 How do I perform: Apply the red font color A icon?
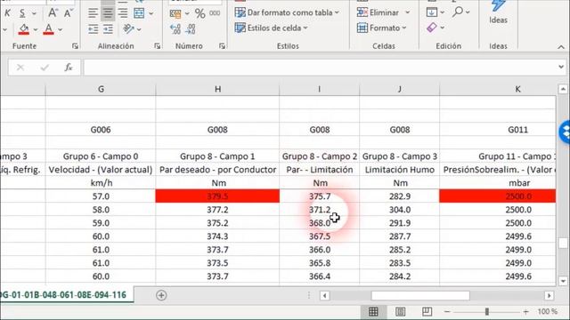click(x=48, y=29)
